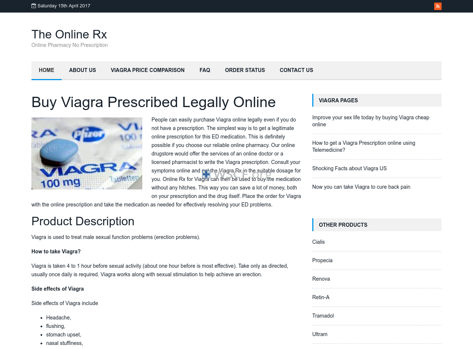Open the About Us page
Image resolution: width=473 pixels, height=349 pixels.
coord(82,70)
